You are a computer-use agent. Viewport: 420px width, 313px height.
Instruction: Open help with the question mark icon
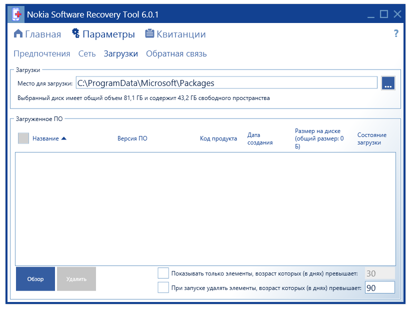point(396,33)
